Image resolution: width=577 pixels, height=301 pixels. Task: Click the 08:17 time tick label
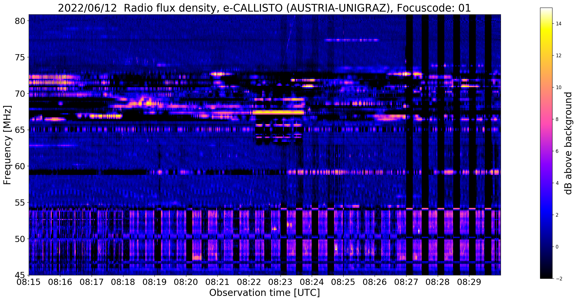click(92, 282)
